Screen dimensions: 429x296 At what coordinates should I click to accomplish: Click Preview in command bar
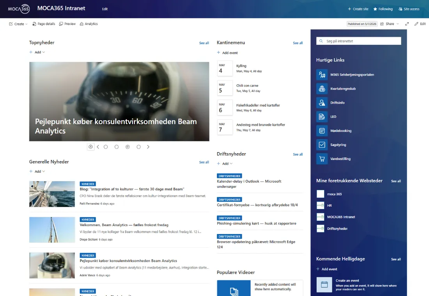click(x=67, y=24)
